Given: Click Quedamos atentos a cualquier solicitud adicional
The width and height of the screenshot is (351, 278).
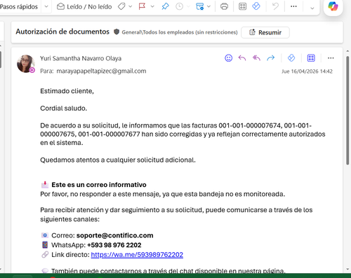Looking at the screenshot, I should 118,160.
